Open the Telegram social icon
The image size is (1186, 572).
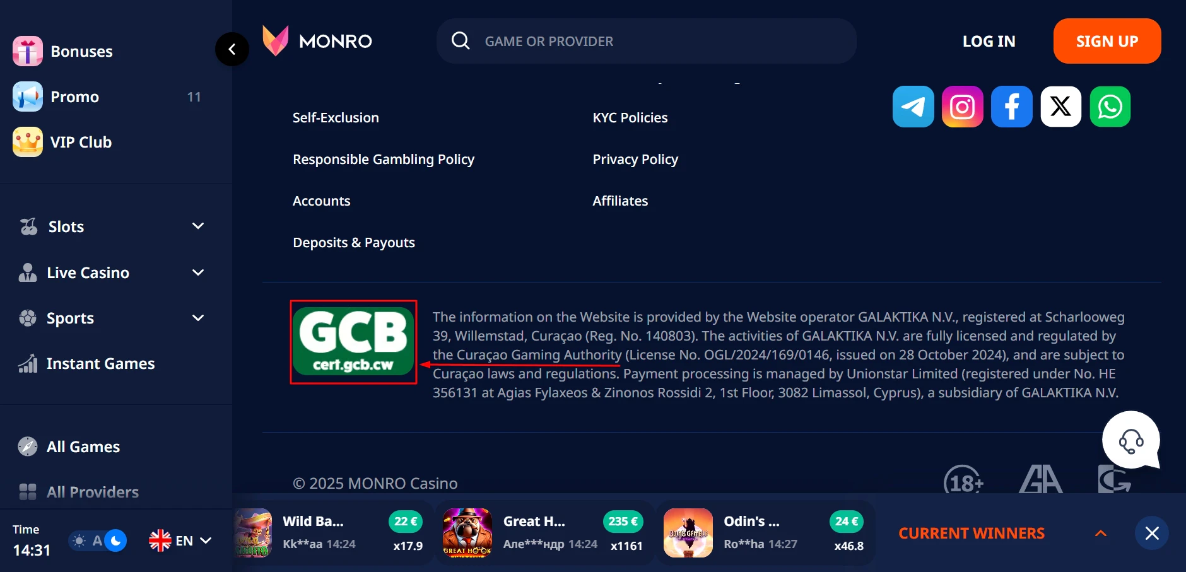click(913, 107)
